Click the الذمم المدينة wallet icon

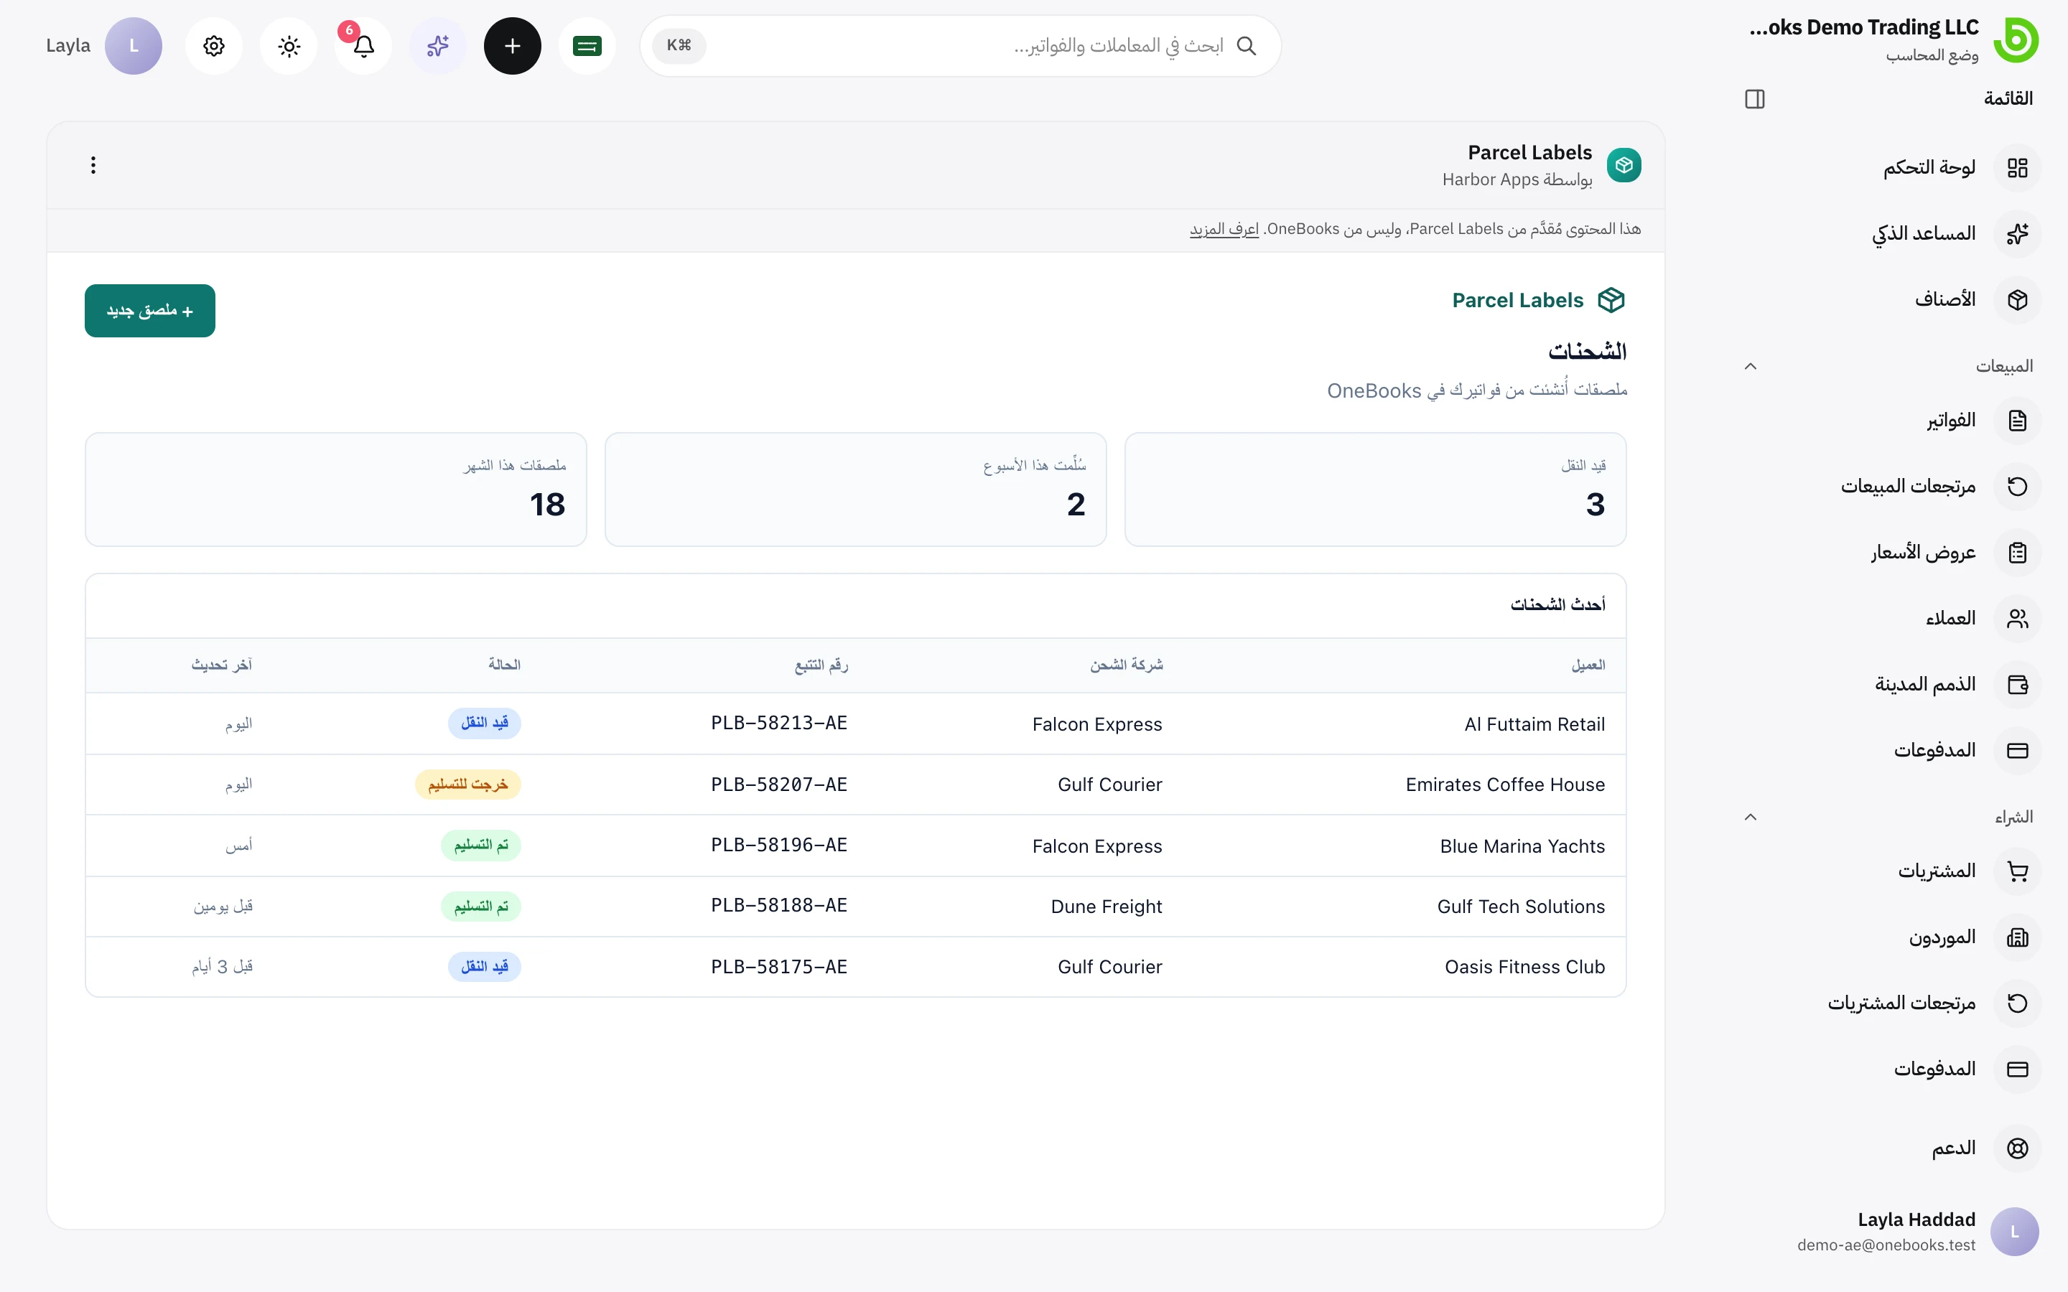2018,685
